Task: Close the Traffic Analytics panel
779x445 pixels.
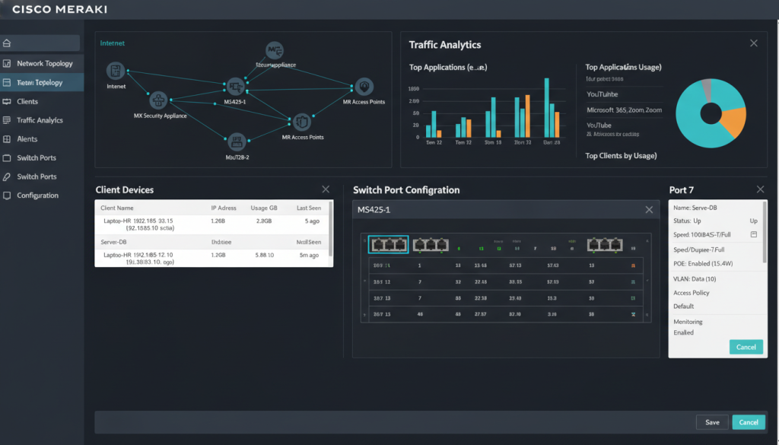Action: point(754,43)
